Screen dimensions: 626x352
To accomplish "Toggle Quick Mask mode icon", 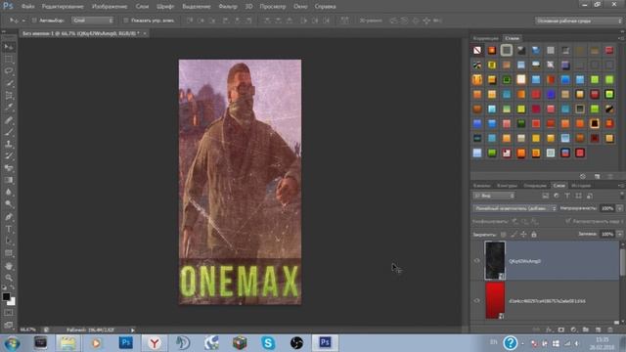I will tap(9, 313).
